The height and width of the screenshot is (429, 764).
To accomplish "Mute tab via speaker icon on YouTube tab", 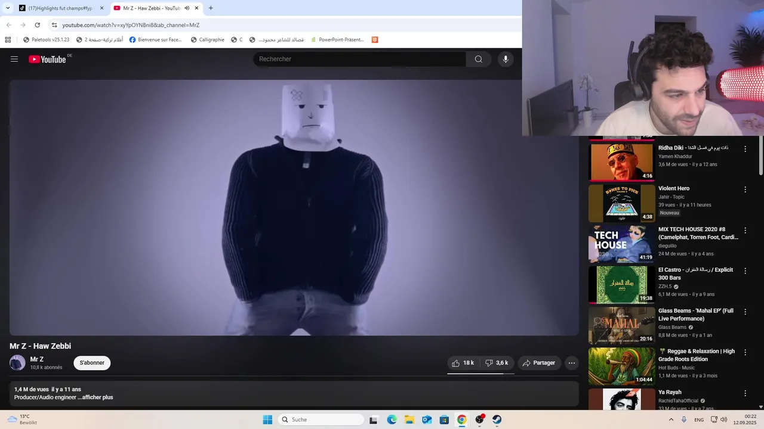I will (187, 8).
